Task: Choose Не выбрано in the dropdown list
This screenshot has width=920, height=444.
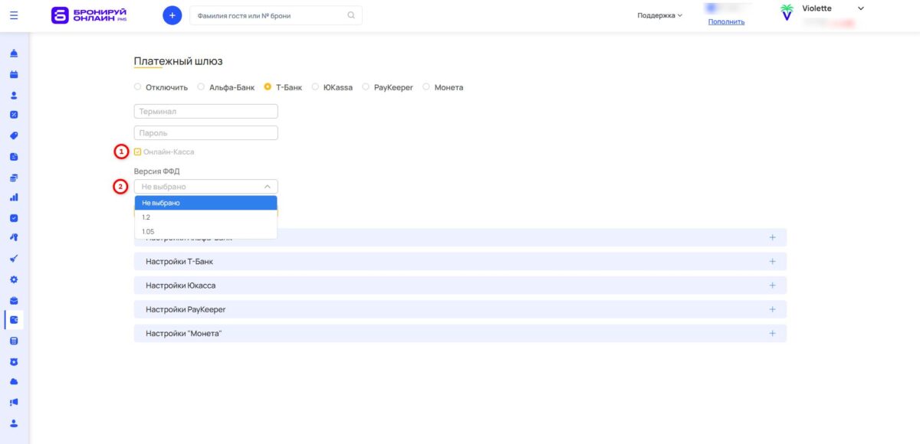Action: (205, 203)
